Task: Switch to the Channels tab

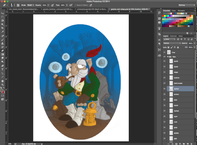Action: 173,36
